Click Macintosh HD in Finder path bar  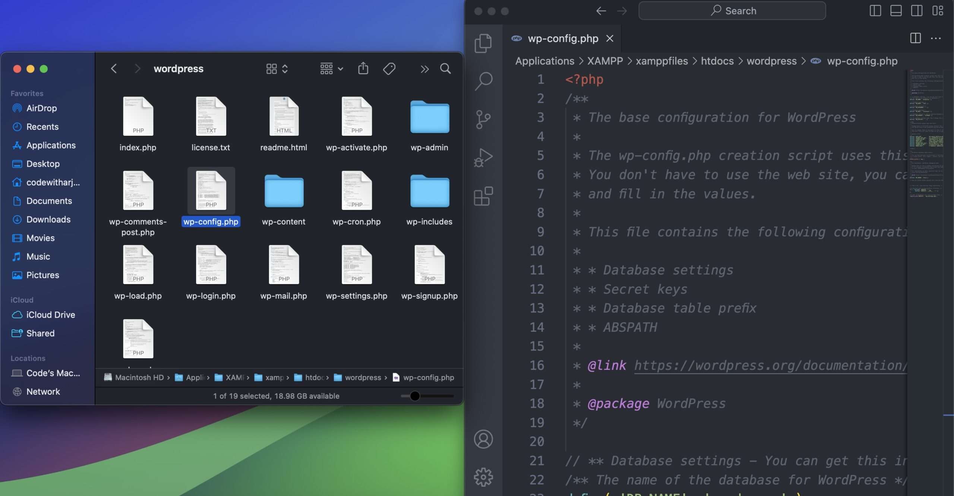[x=134, y=378]
